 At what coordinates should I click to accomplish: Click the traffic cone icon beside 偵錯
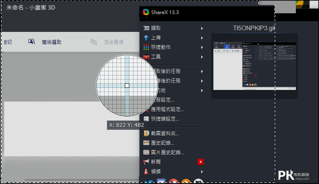pos(146,172)
